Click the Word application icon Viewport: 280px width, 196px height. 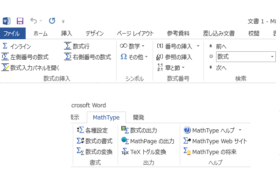pyautogui.click(x=7, y=21)
